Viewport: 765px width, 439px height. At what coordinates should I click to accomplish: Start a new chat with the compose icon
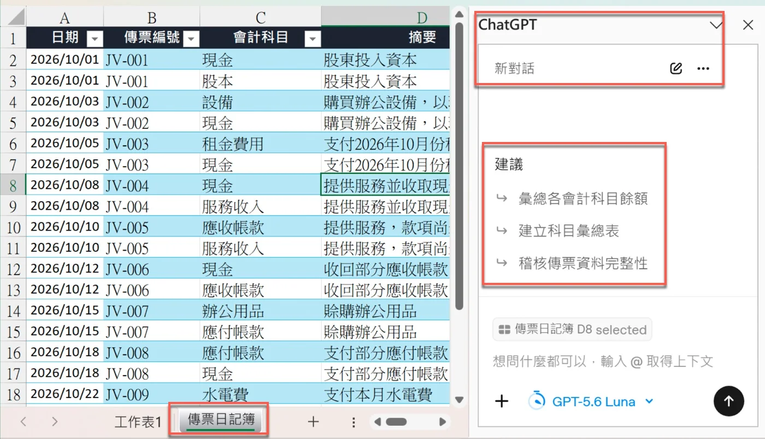click(676, 69)
